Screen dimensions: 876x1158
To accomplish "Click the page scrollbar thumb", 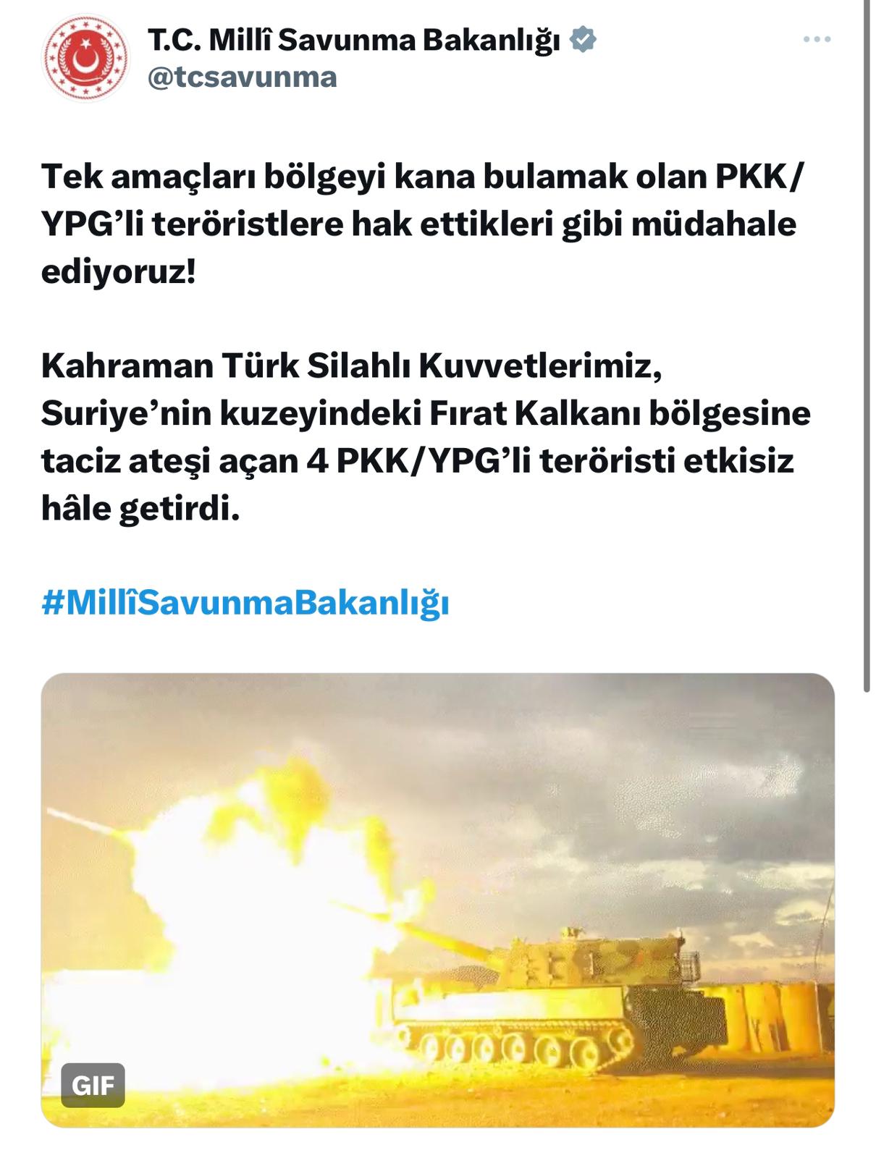I will point(867,347).
